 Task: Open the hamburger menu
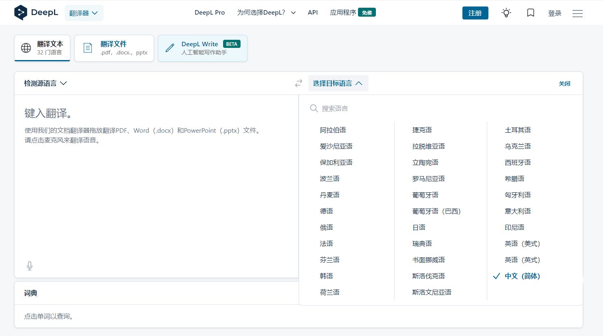click(577, 13)
